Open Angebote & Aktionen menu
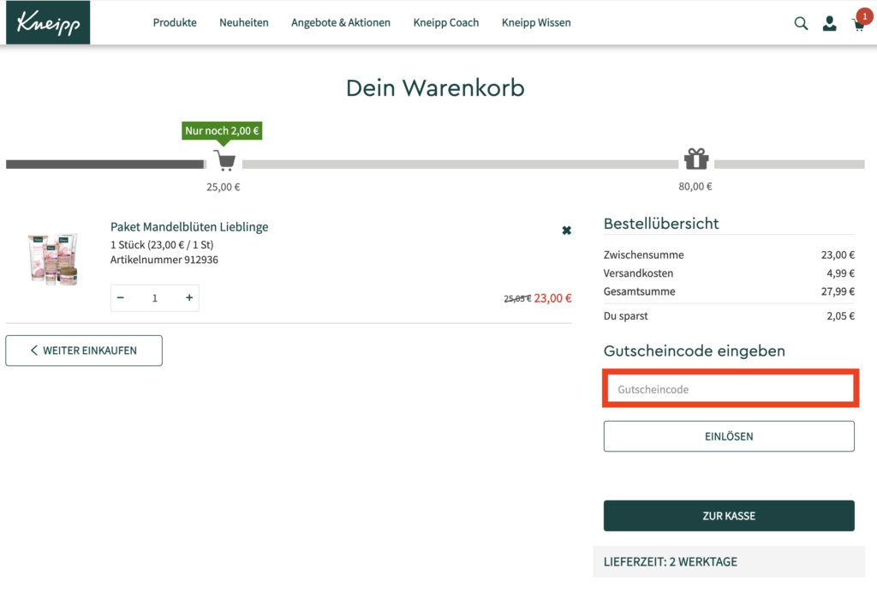This screenshot has height=593, width=877. click(x=341, y=23)
